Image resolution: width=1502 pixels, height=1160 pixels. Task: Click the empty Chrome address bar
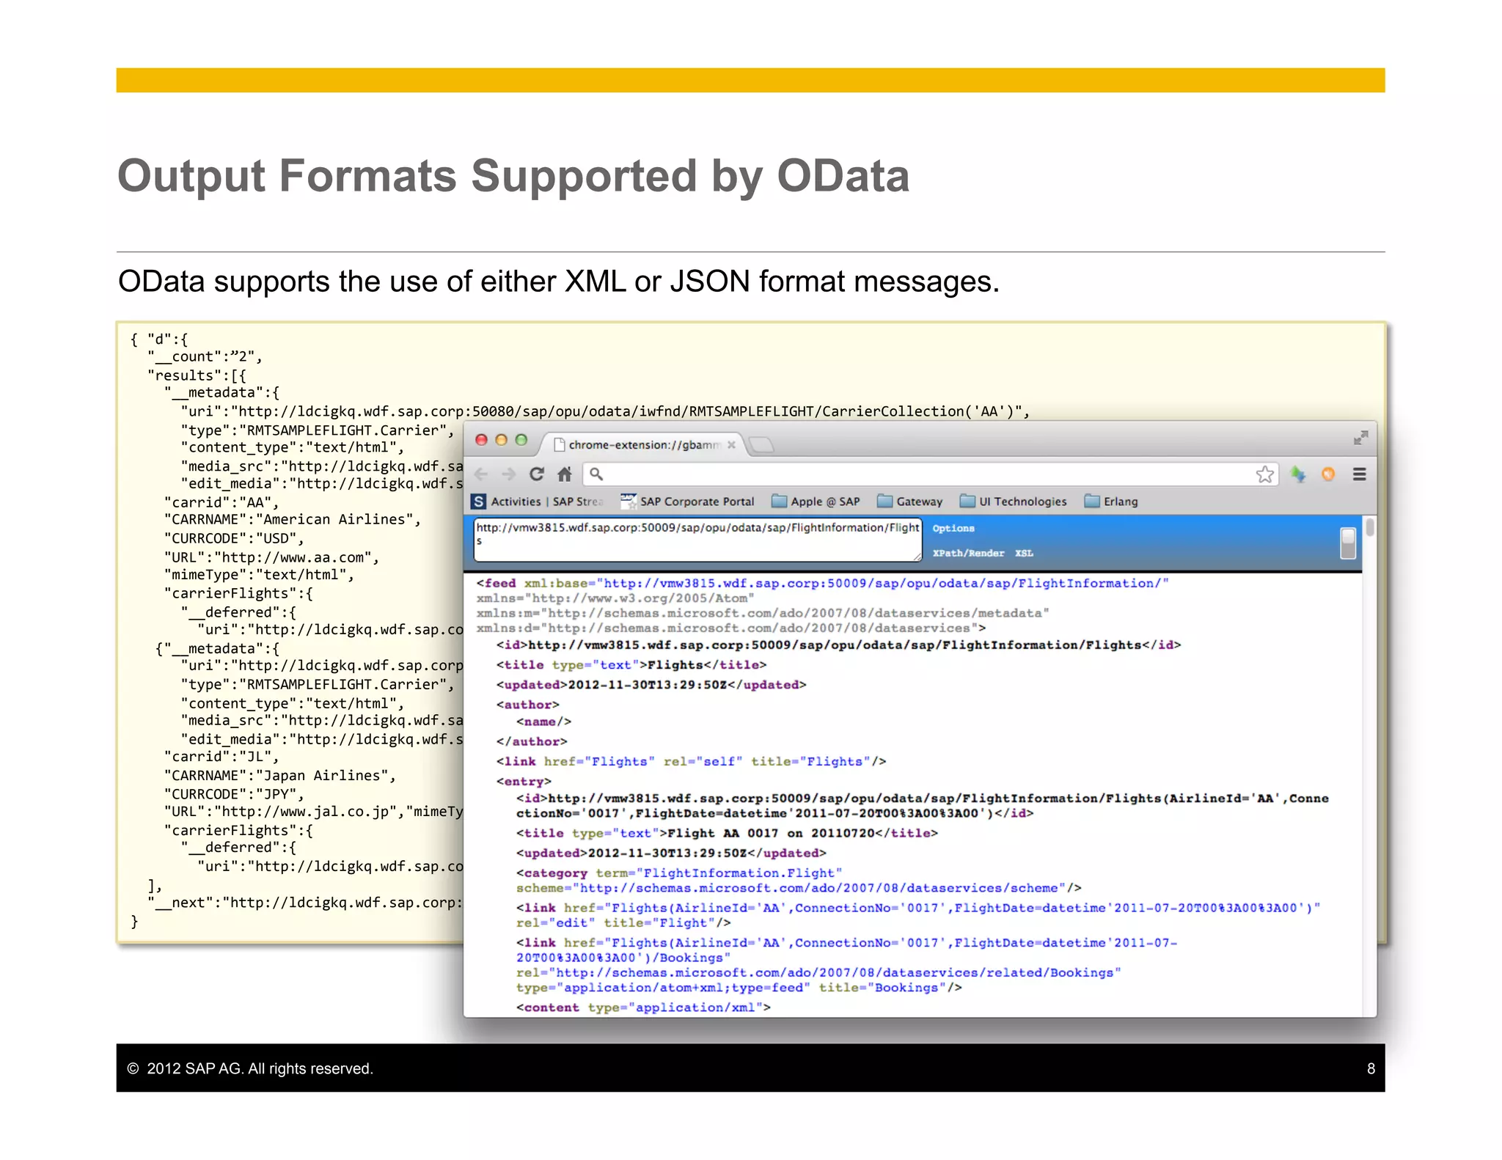point(930,474)
